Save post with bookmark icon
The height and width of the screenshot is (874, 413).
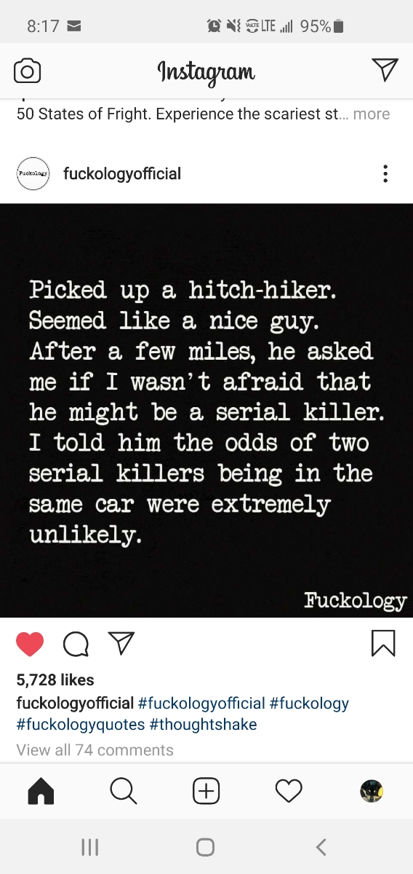click(x=383, y=644)
